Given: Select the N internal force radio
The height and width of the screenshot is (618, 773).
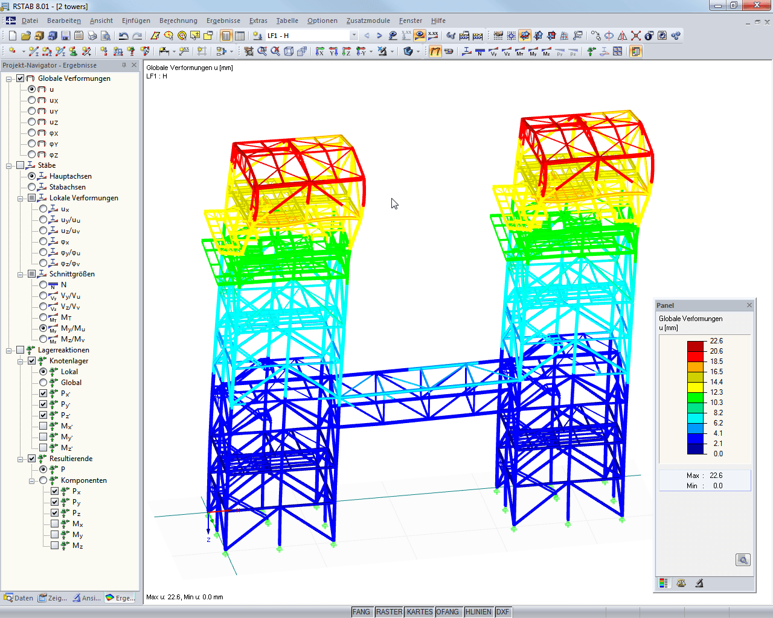Looking at the screenshot, I should click(43, 285).
